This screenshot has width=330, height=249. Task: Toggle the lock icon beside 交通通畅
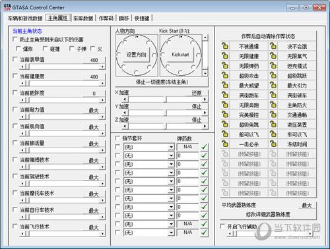coord(273,115)
